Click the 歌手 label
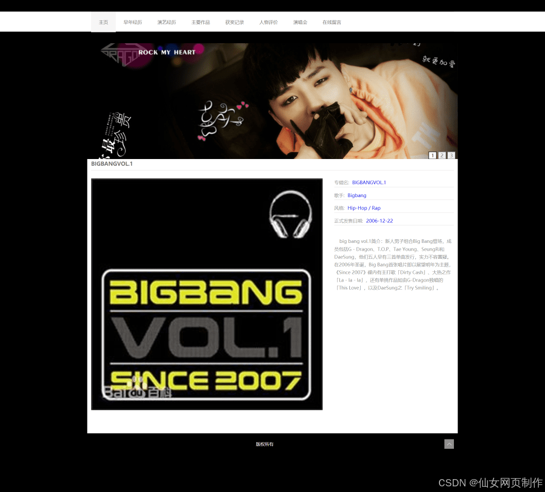Viewport: 545px width, 492px height. (x=339, y=196)
